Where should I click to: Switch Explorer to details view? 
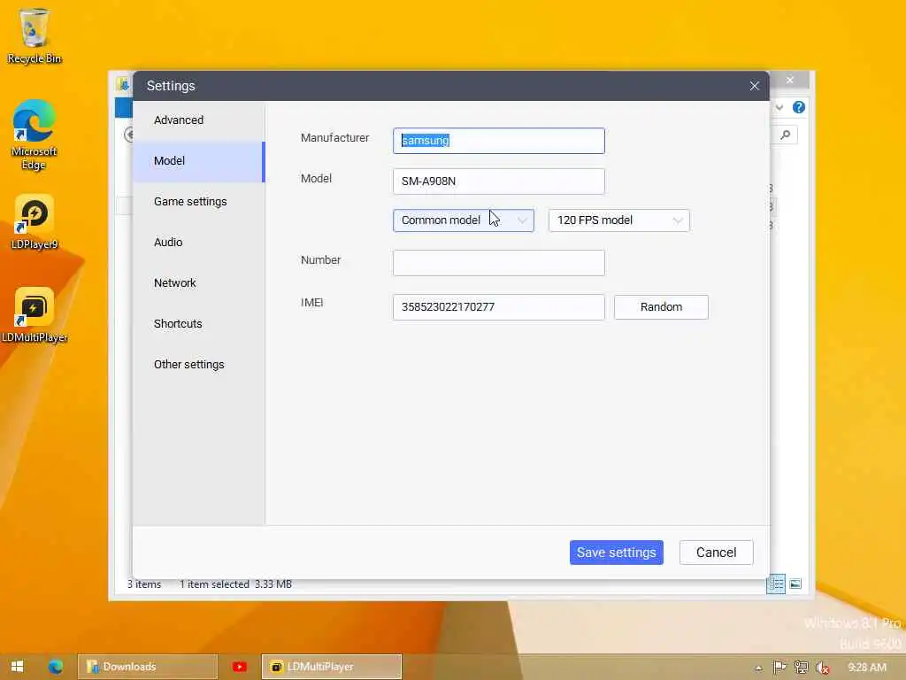776,584
